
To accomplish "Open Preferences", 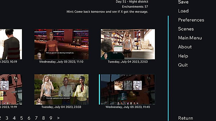I will [191, 20].
